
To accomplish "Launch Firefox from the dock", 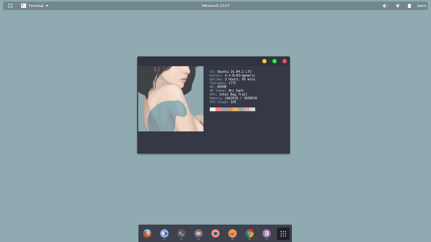I will 147,233.
